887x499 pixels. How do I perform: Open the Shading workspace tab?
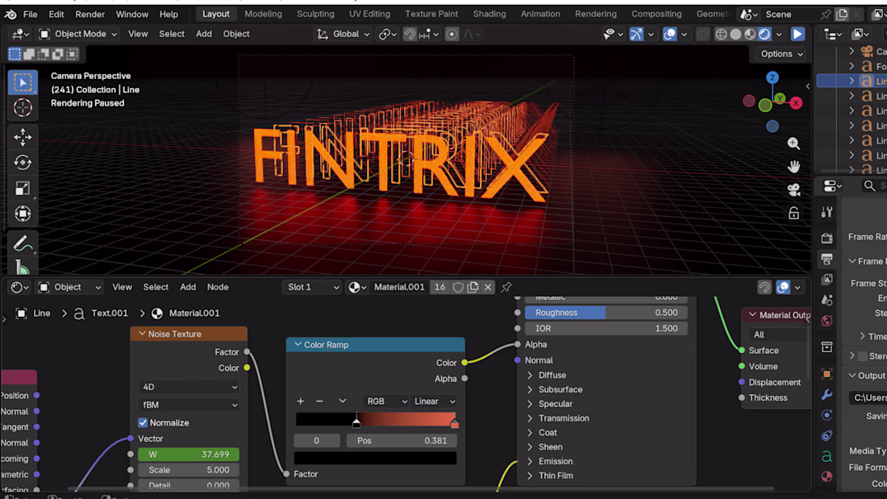489,14
